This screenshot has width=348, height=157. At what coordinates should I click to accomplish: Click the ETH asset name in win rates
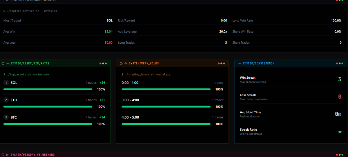[14, 100]
